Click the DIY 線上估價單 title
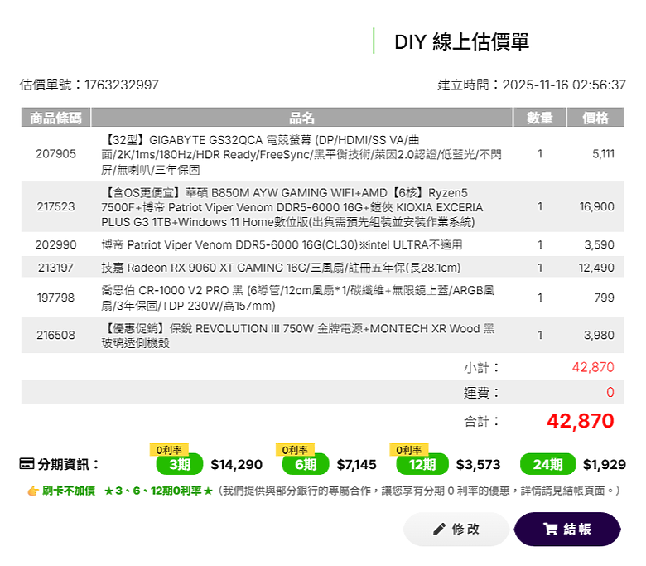 [x=461, y=41]
